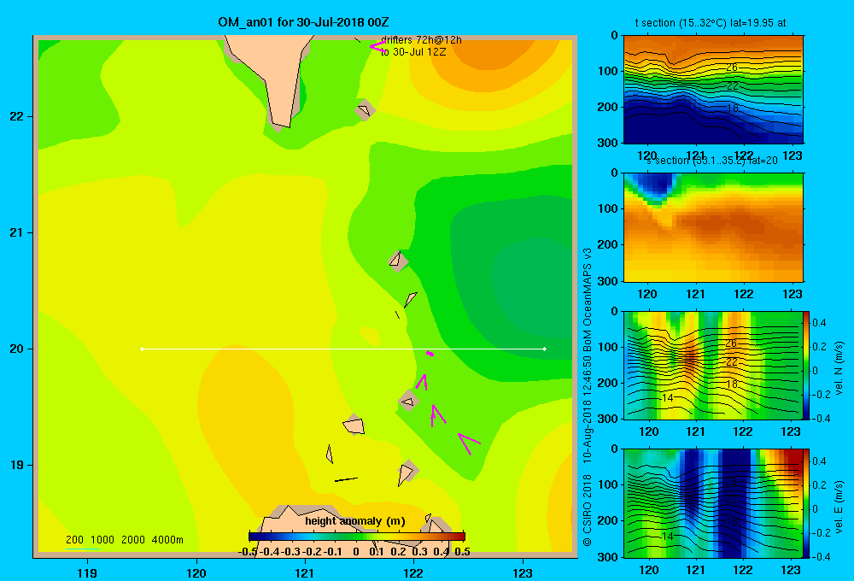
Task: Click the "to 30-Jul 12Z" label
Action: click(413, 52)
